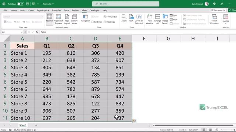Switch to the Data tab
236x132 pixels.
66,11
